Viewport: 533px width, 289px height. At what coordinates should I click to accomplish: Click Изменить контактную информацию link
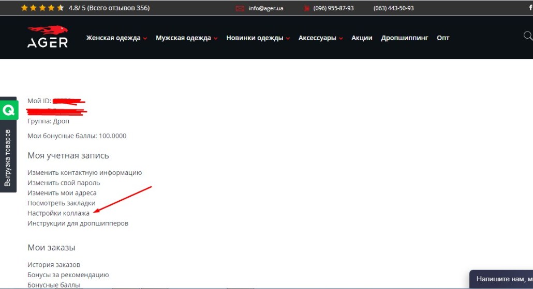pyautogui.click(x=84, y=173)
